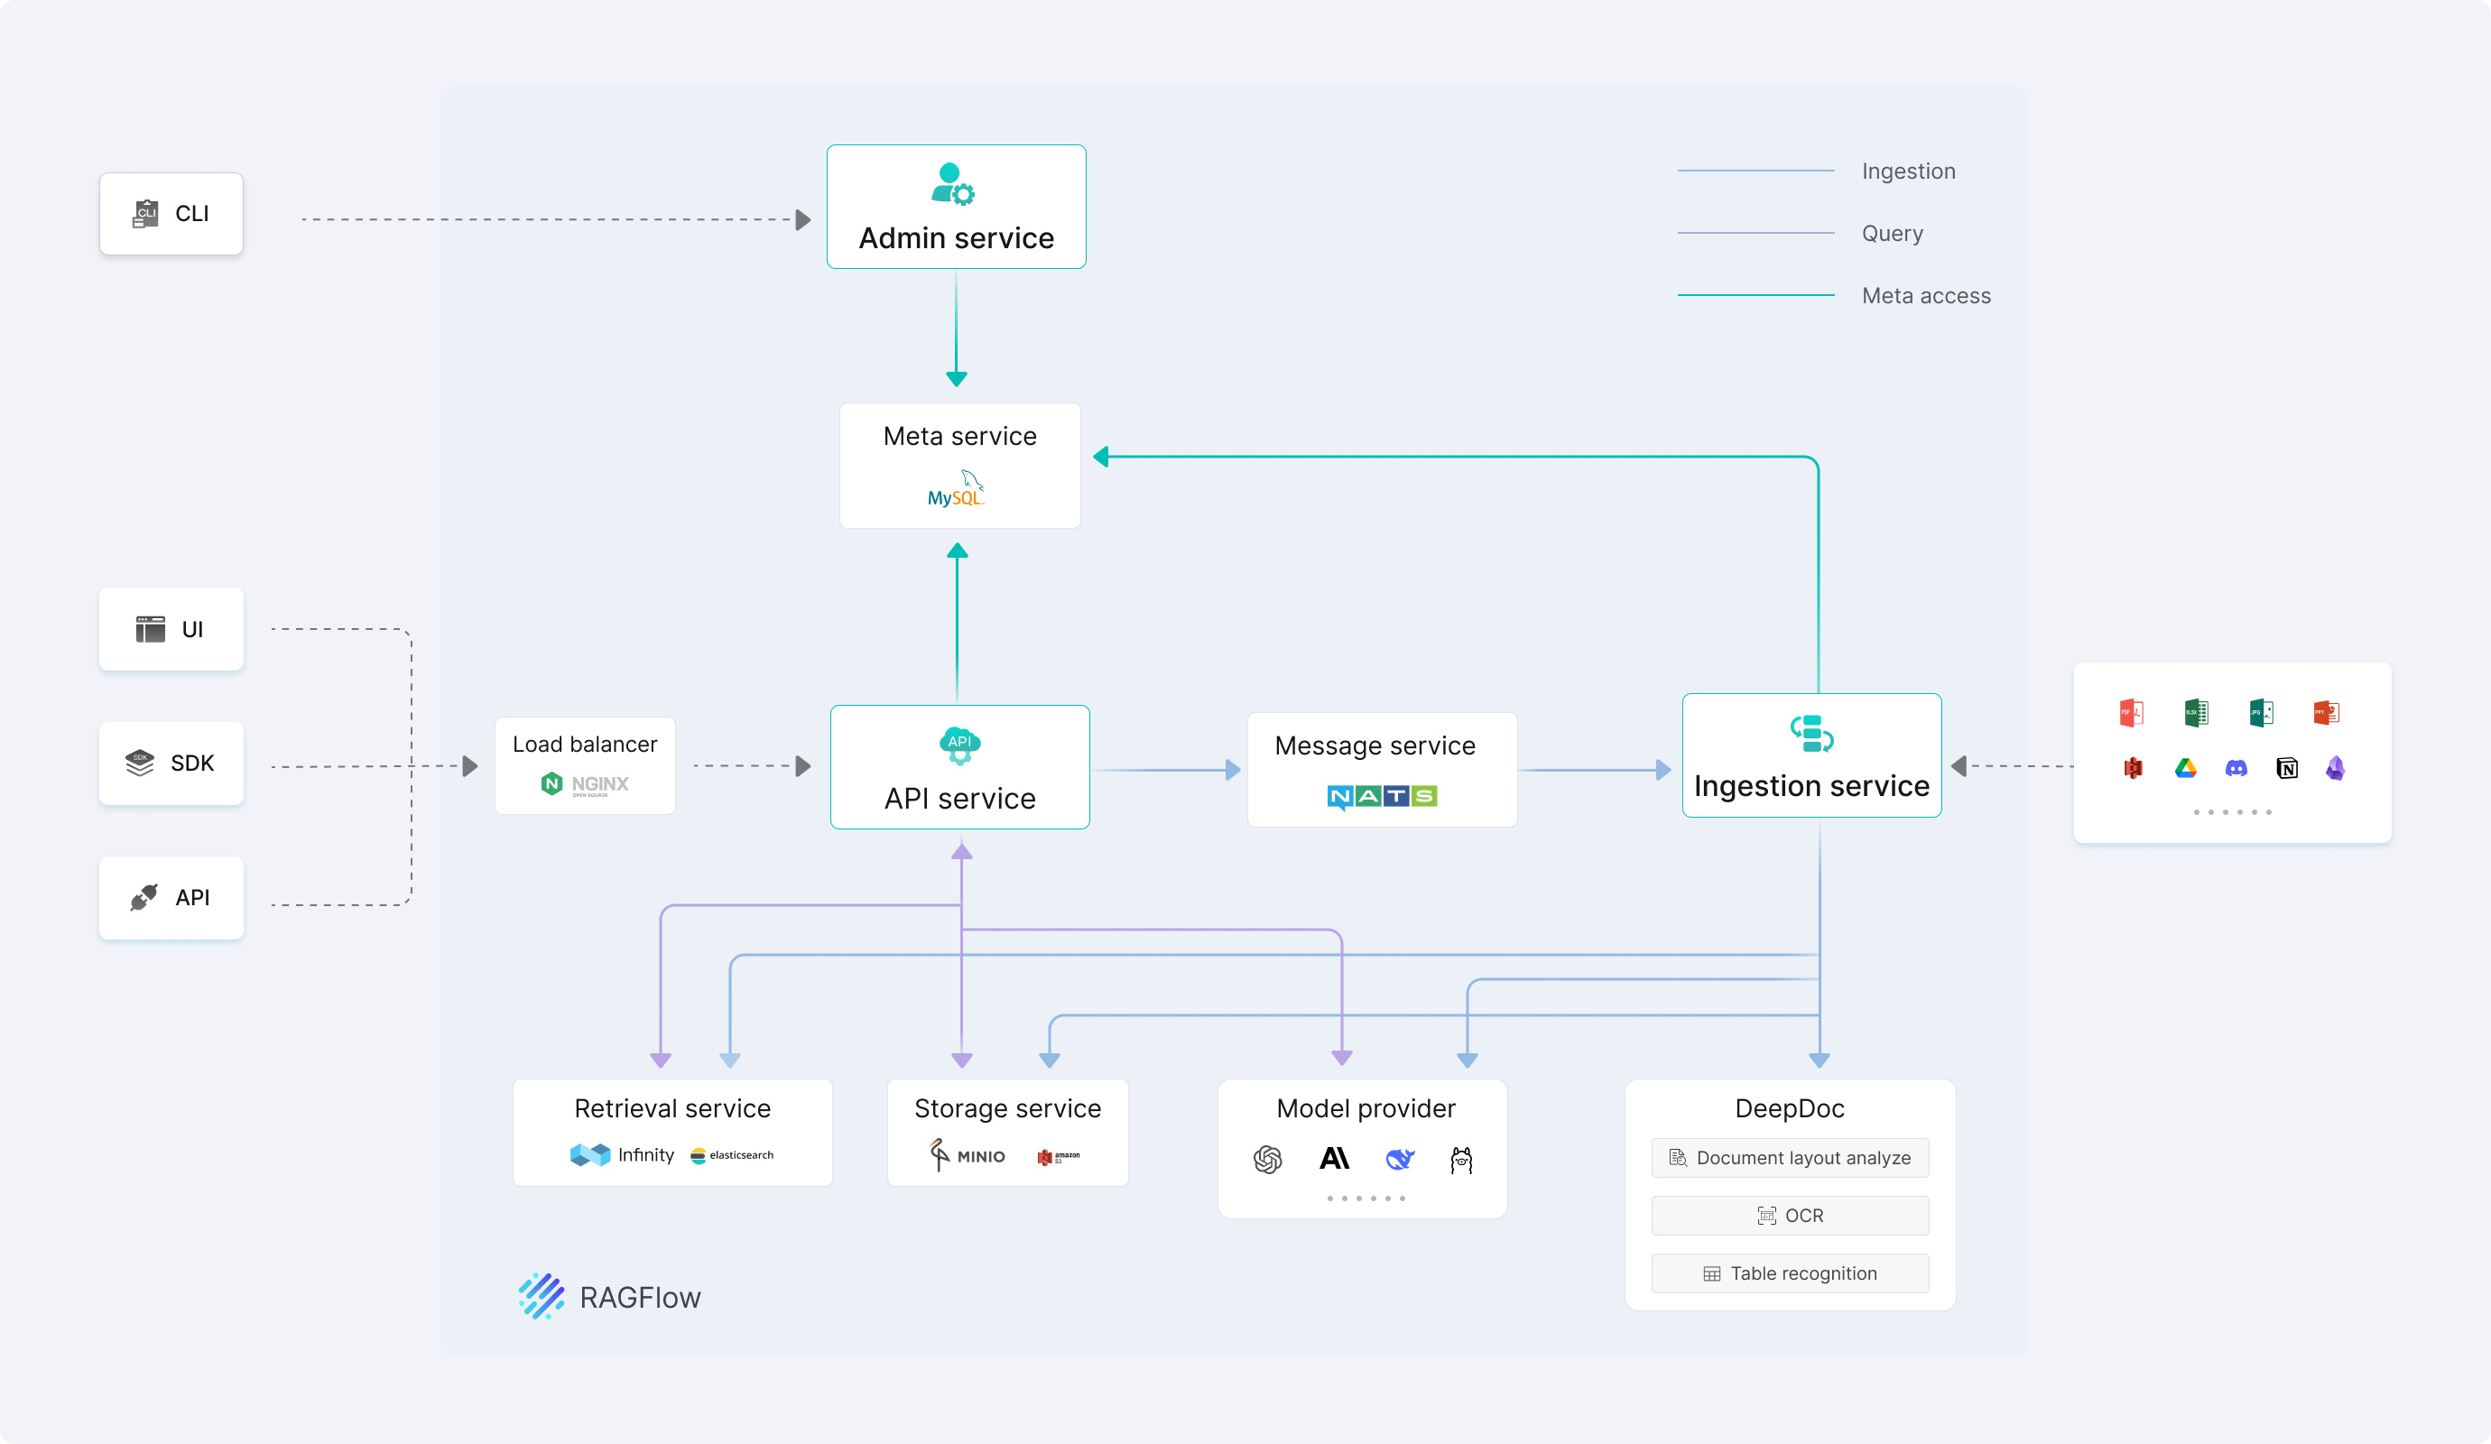Click the Ingestion service teal icon
This screenshot has width=2491, height=1444.
click(1812, 734)
